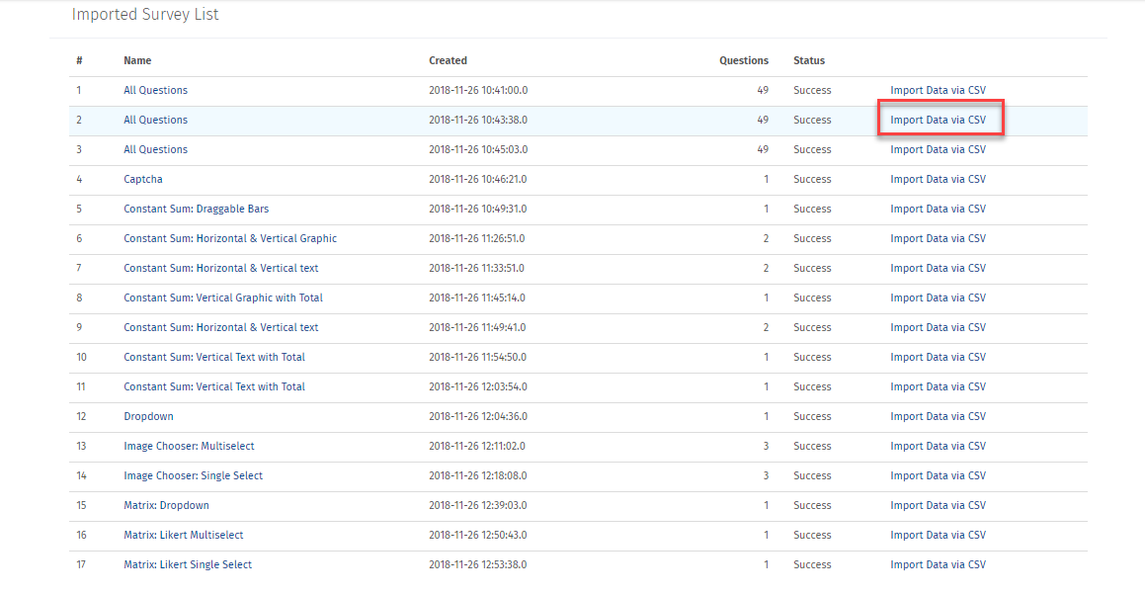Open the Matrix: Likert Single Select survey

coord(187,564)
